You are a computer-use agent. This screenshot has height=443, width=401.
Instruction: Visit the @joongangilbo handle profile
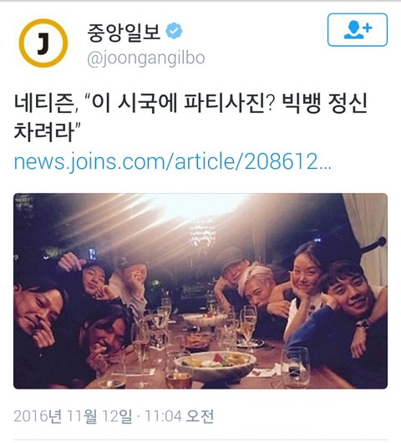pos(146,59)
